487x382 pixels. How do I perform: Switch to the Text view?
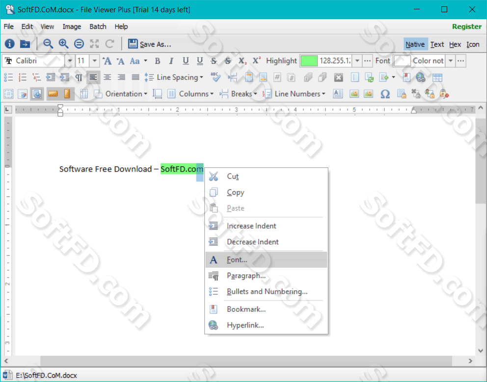tap(437, 44)
